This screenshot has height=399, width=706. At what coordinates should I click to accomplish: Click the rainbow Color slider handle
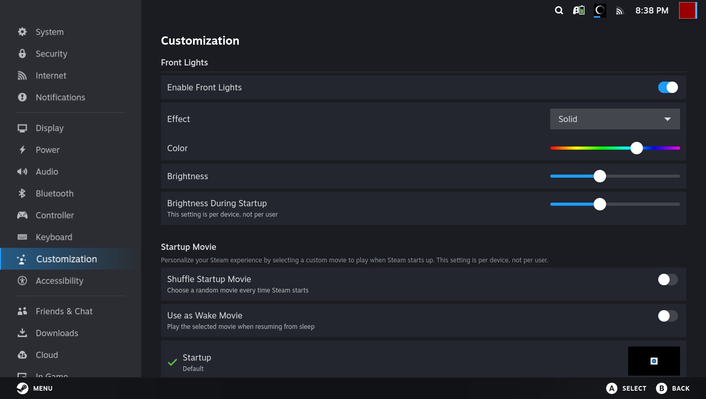click(x=636, y=148)
